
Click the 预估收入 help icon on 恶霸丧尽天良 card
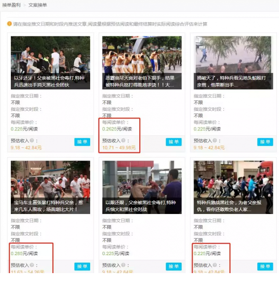point(123,141)
